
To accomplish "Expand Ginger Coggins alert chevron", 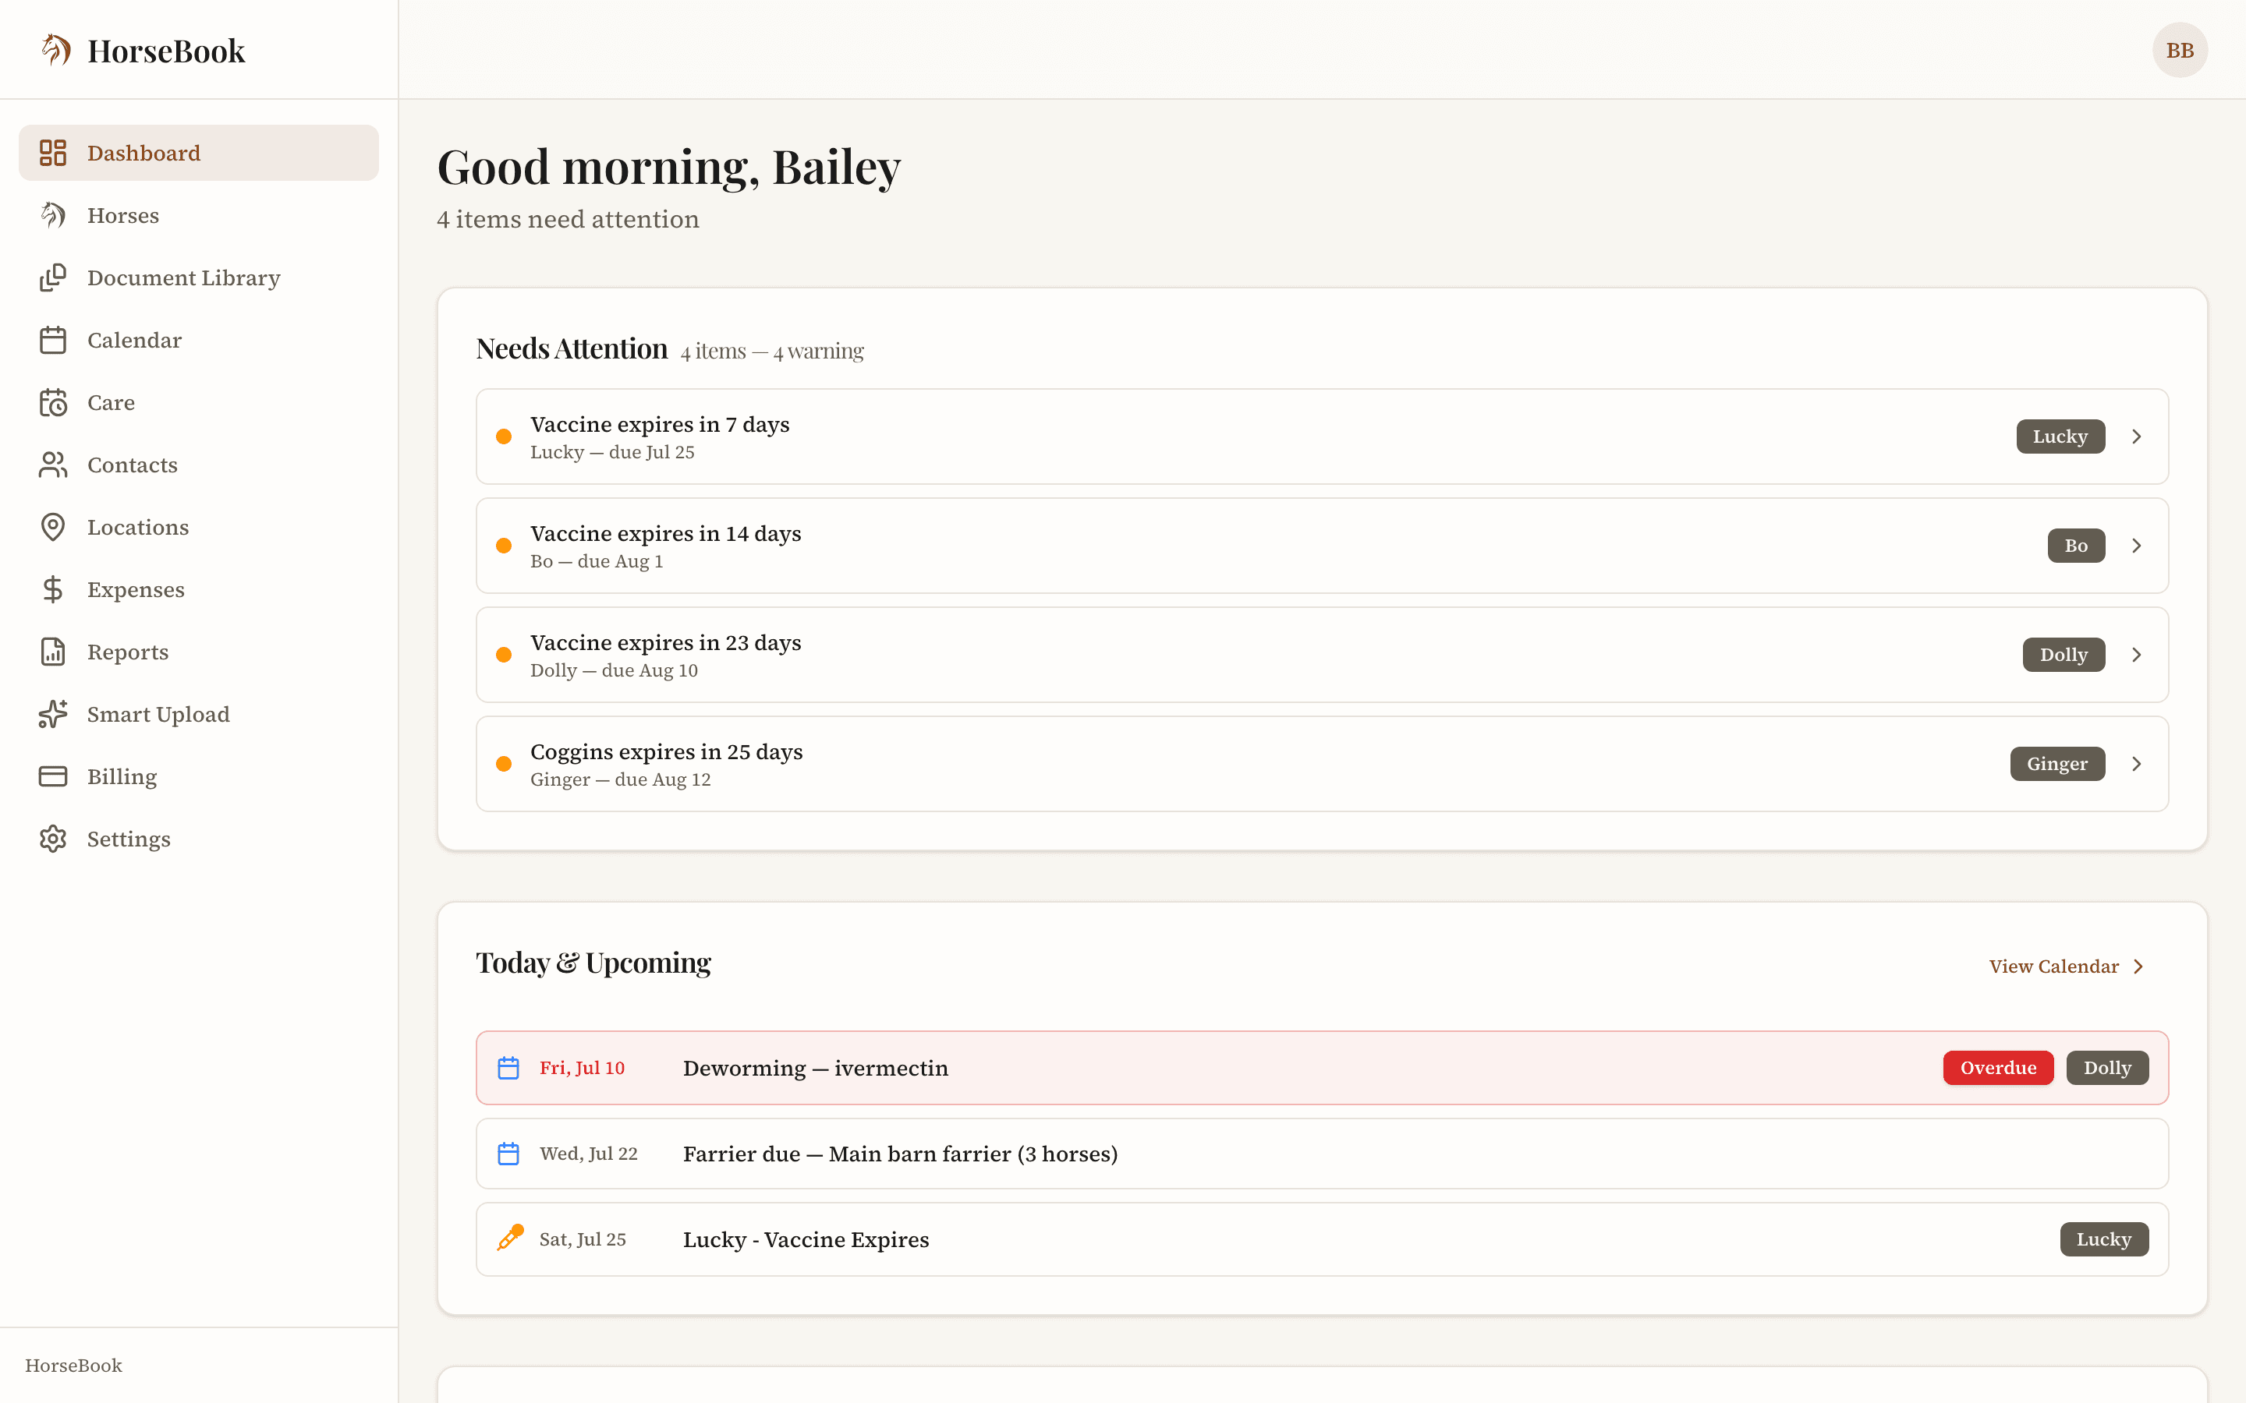I will [2137, 764].
